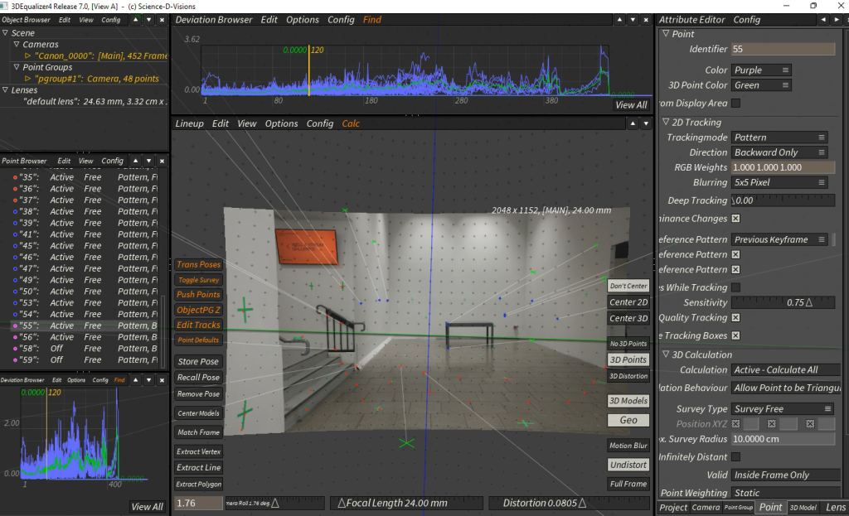Open the Color dropdown showing Purple

pyautogui.click(x=761, y=70)
